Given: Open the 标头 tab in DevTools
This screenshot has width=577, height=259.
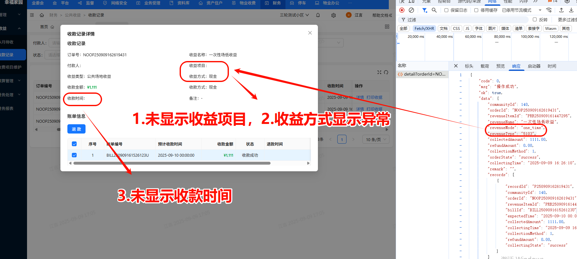Looking at the screenshot, I should (469, 66).
